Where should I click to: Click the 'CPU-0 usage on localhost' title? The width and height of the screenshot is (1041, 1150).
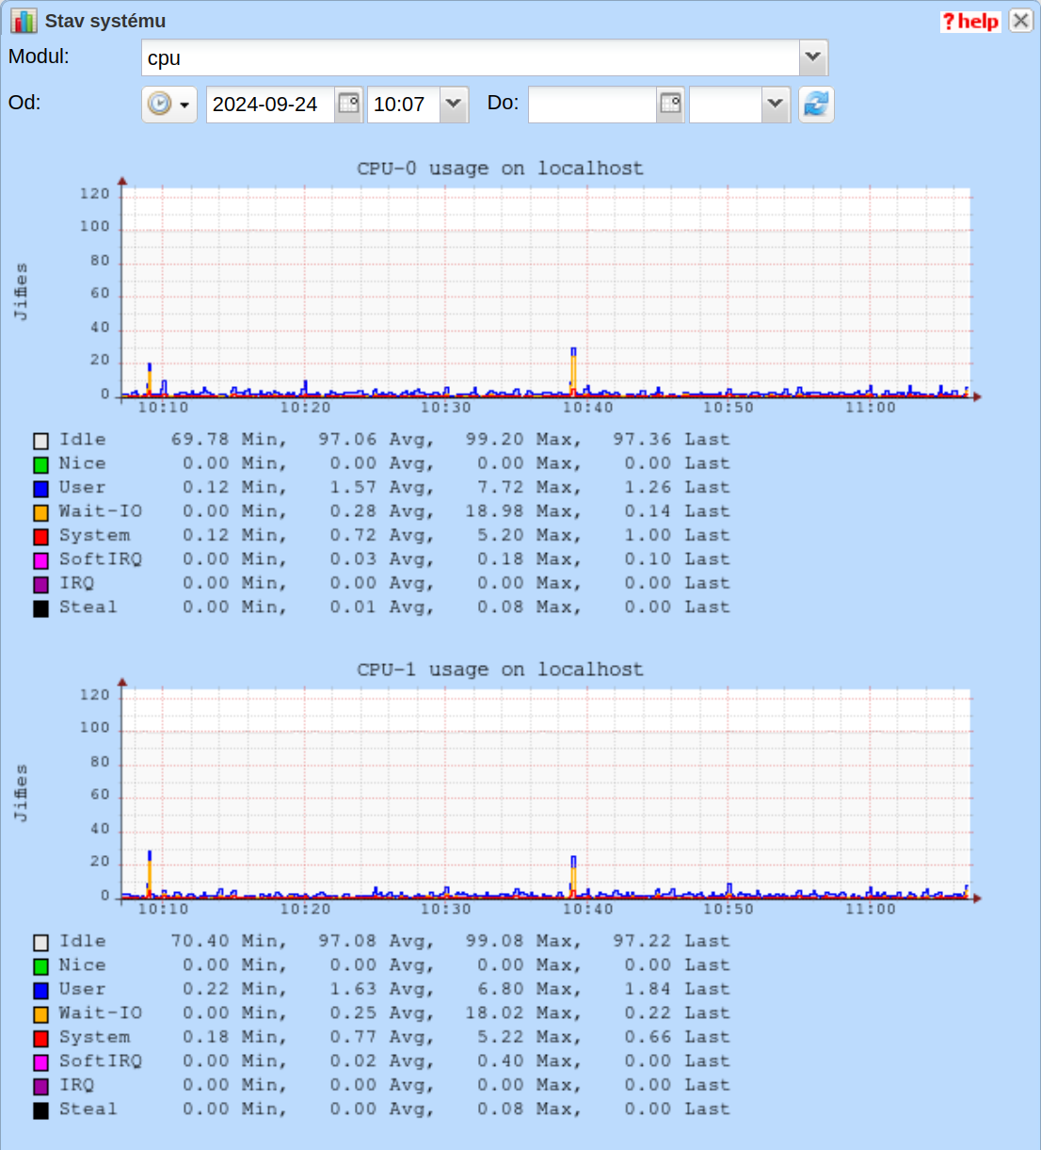tap(500, 169)
